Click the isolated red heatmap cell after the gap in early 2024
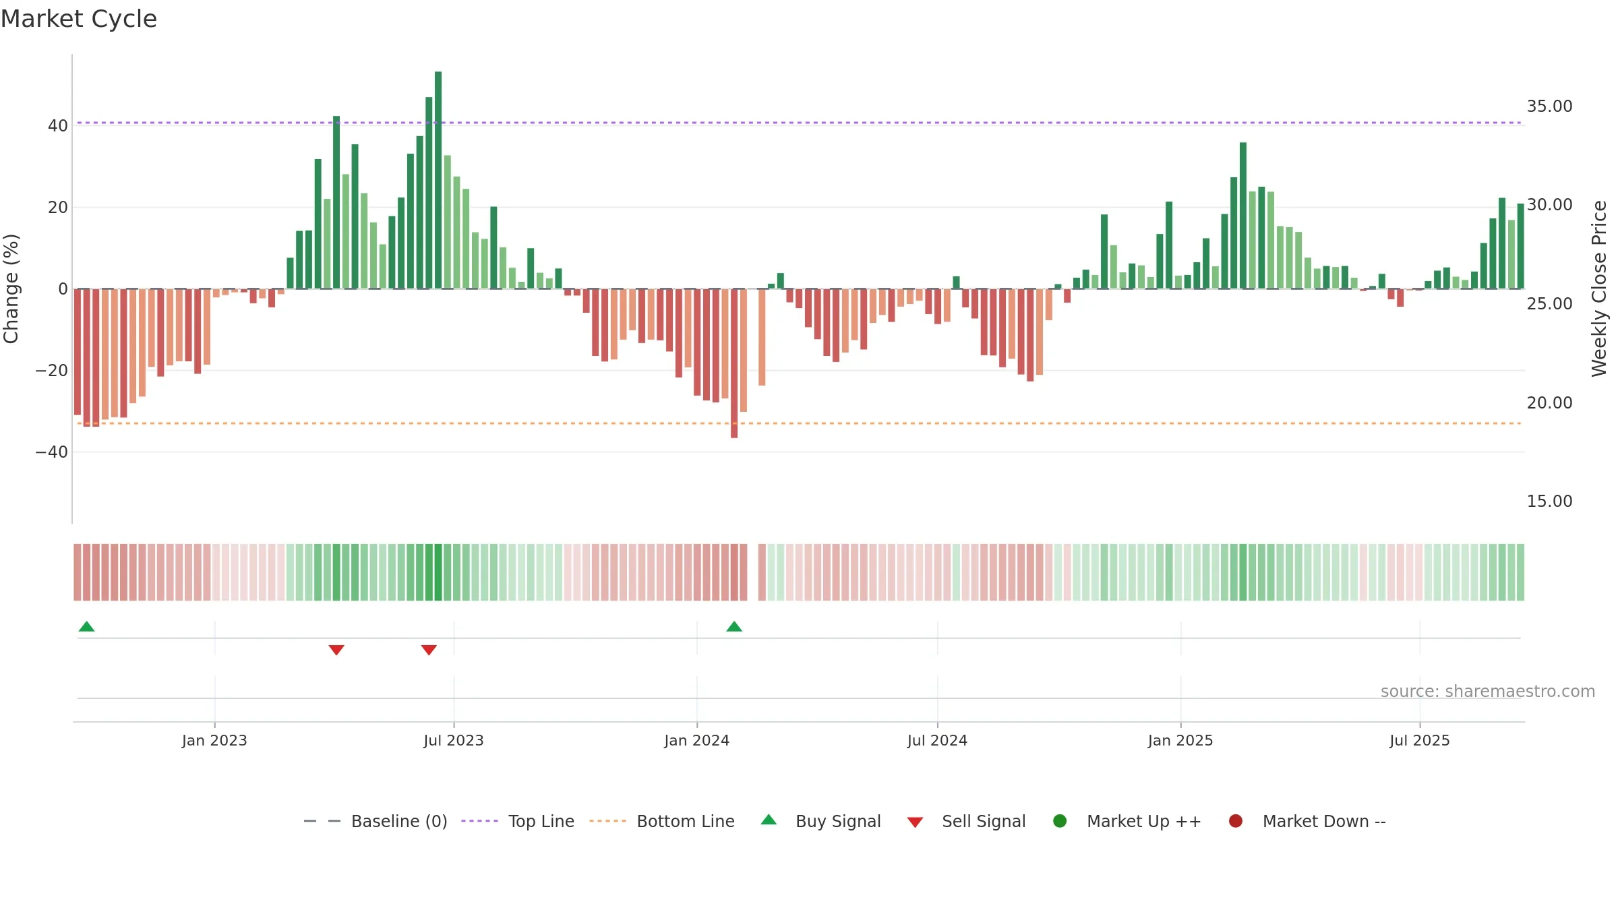Viewport: 1618px width, 910px height. point(762,572)
